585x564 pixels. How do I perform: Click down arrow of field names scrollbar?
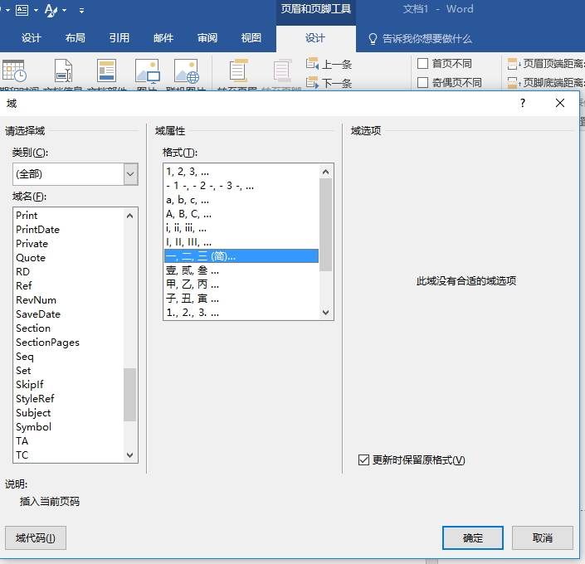click(x=129, y=455)
